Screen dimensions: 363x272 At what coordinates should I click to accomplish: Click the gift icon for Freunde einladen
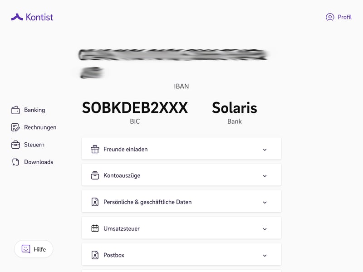95,149
